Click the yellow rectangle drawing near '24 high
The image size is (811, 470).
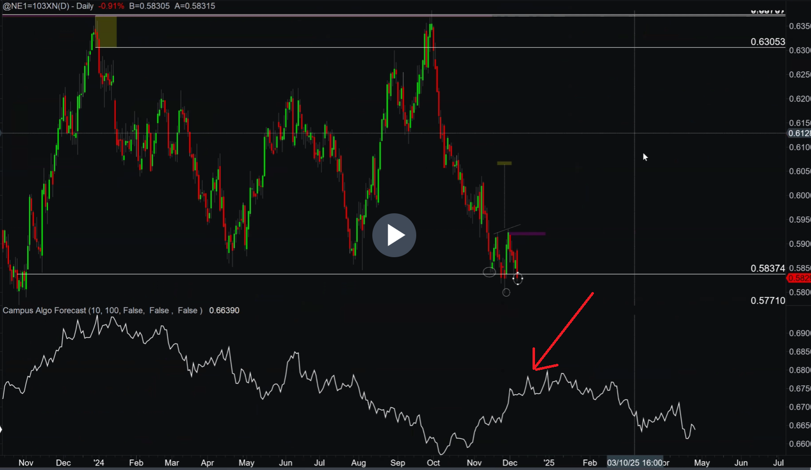tap(106, 31)
